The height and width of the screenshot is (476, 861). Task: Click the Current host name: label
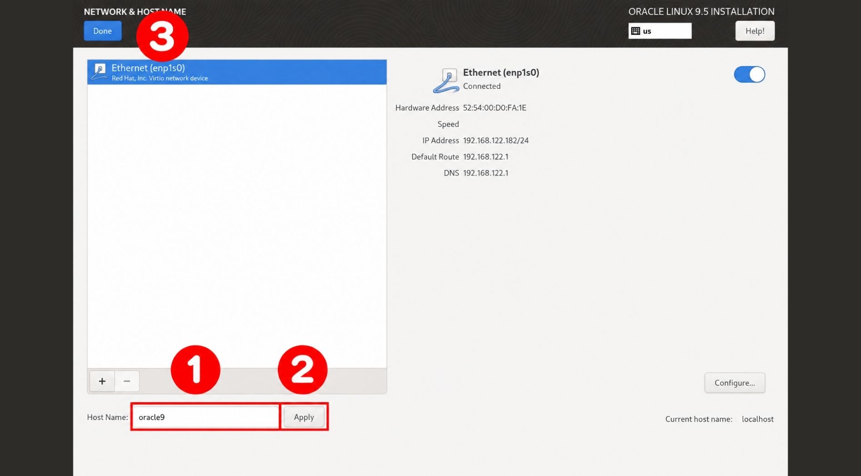pos(699,419)
